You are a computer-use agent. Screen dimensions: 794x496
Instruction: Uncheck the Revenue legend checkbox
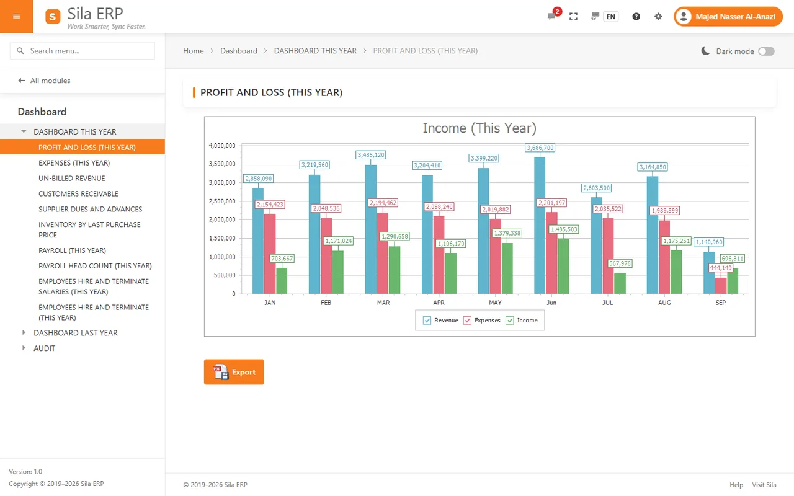point(427,321)
